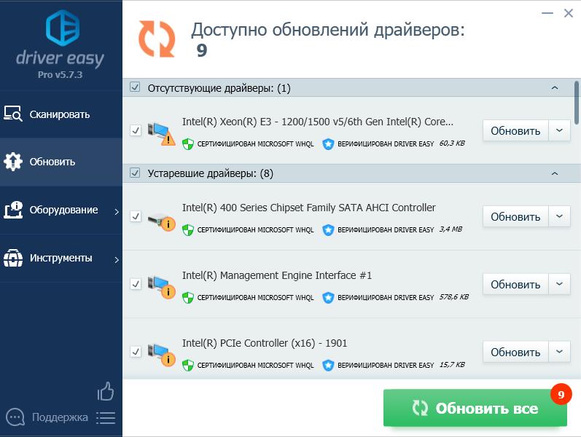The width and height of the screenshot is (581, 437).
Task: Open the support chat bubble icon
Action: pyautogui.click(x=15, y=417)
